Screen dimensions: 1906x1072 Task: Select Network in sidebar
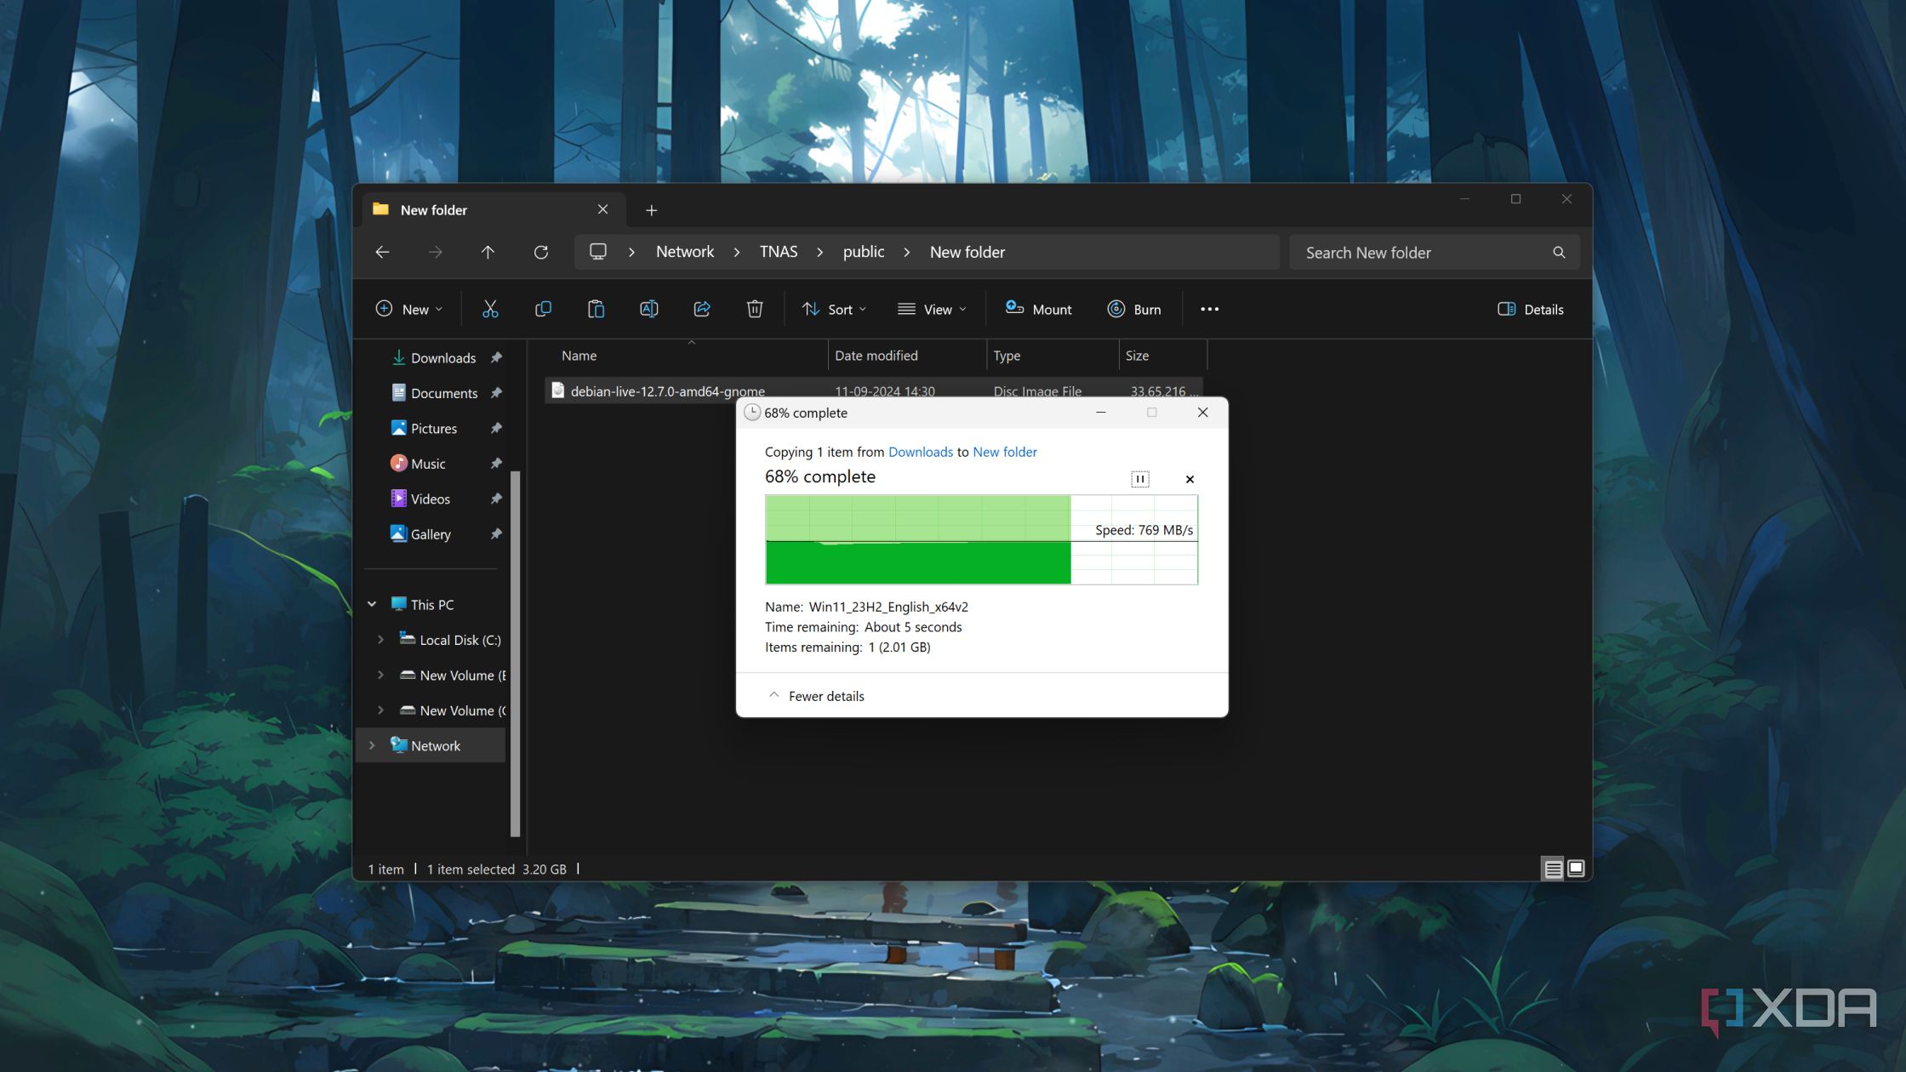(435, 745)
